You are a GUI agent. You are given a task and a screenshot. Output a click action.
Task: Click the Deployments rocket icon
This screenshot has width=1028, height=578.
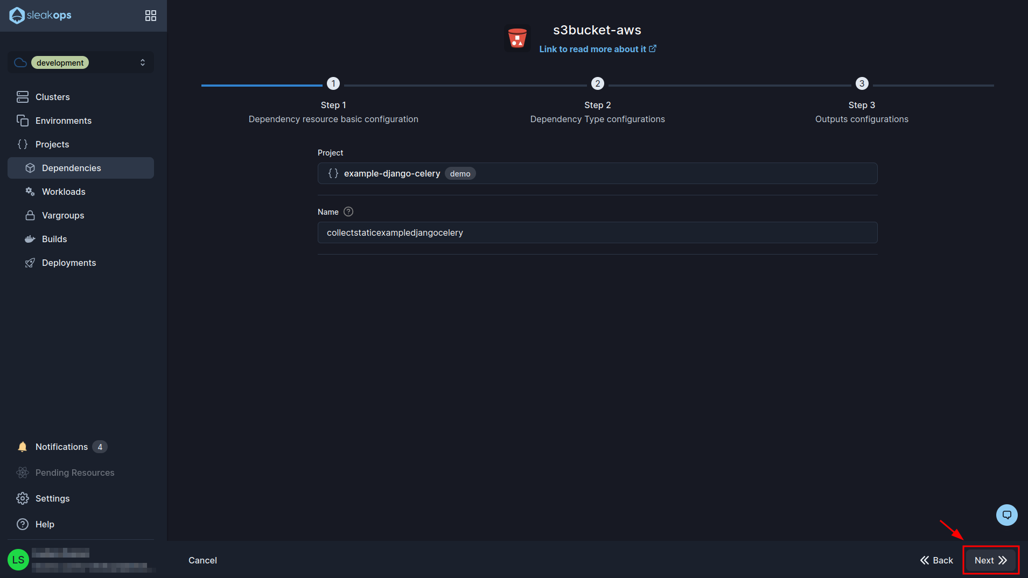pyautogui.click(x=30, y=263)
